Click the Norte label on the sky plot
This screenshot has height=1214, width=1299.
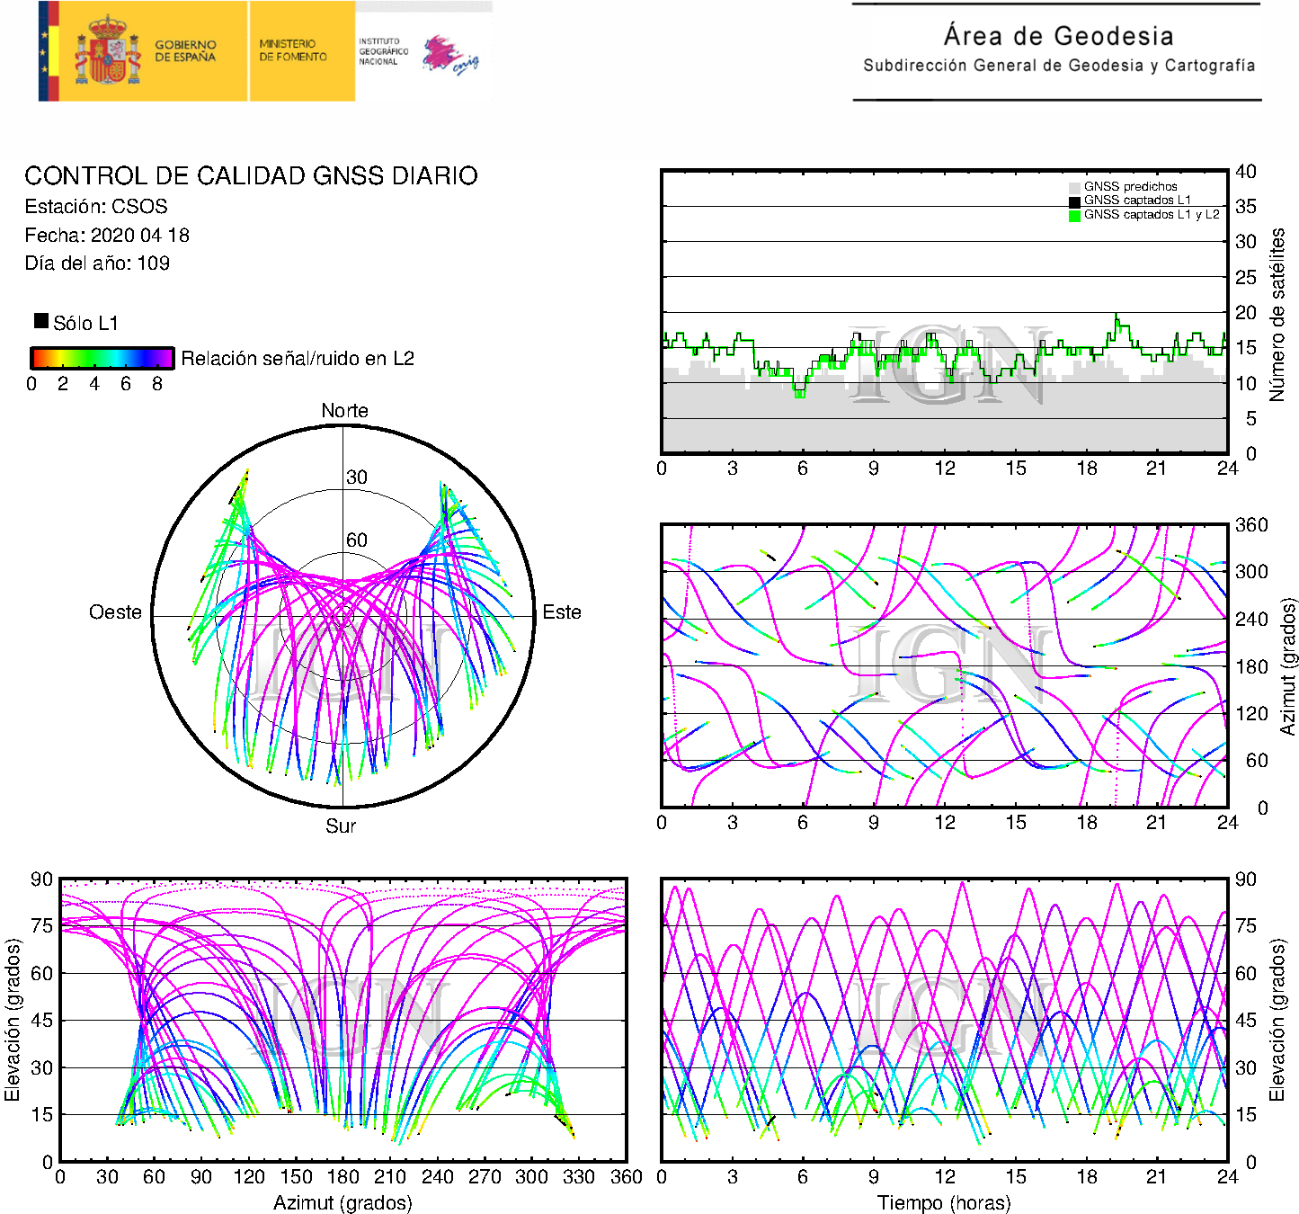click(344, 410)
